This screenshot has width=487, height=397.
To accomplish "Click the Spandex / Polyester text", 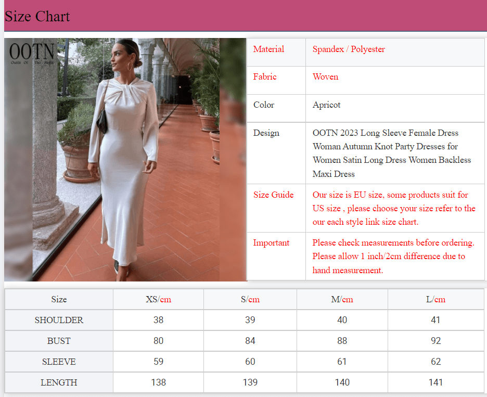I will click(x=348, y=49).
